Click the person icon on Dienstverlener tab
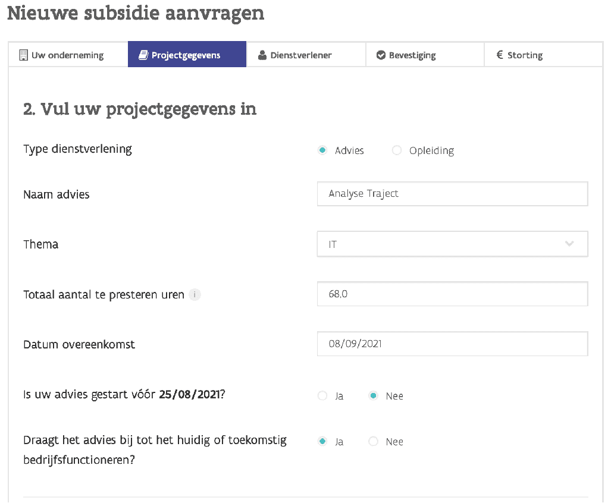Viewport: 611px width, 503px height. [262, 55]
